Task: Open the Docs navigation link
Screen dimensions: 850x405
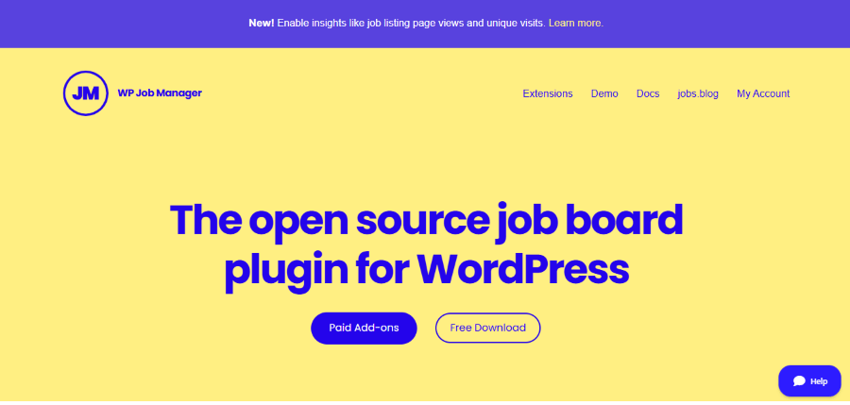Action: coord(648,93)
